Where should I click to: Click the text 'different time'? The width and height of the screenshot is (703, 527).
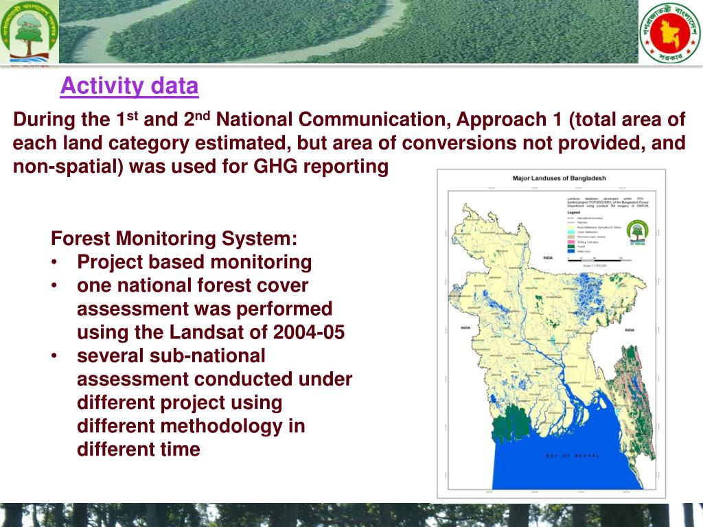[139, 449]
